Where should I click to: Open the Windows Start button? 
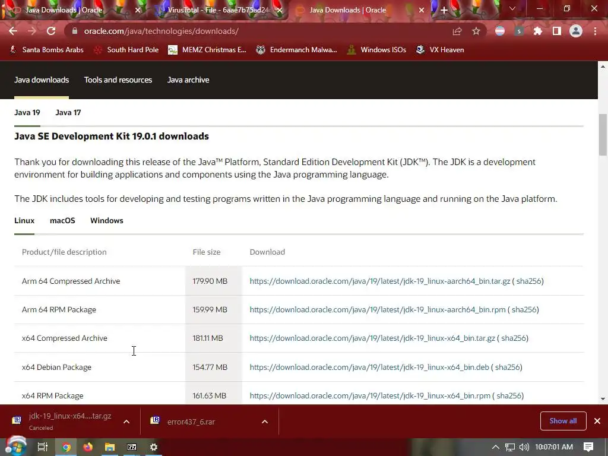(15, 447)
